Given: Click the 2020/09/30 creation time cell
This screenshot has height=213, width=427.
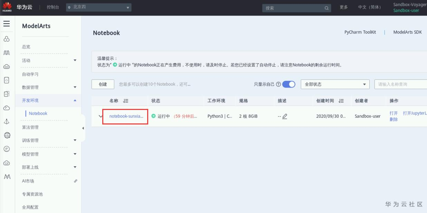Looking at the screenshot, I should coord(331,116).
